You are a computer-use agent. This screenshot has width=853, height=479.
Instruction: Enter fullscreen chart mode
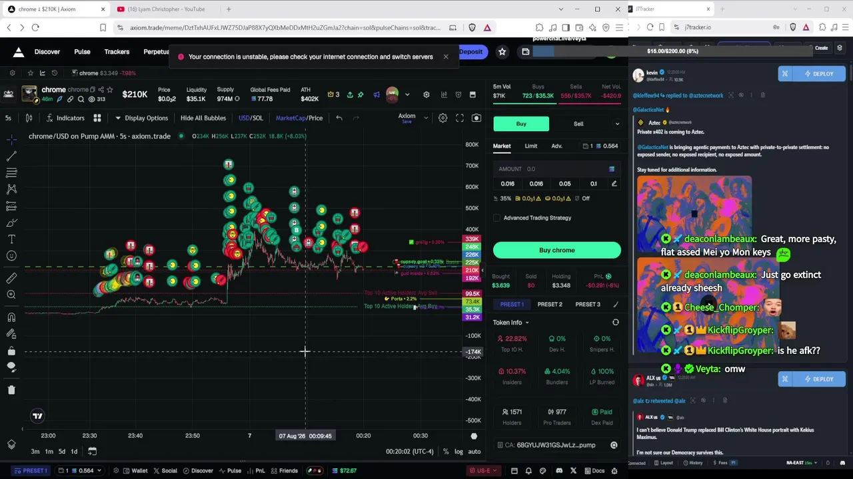[x=460, y=118]
